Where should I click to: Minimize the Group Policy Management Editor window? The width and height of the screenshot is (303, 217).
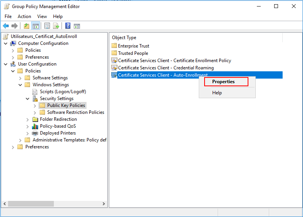click(259, 7)
